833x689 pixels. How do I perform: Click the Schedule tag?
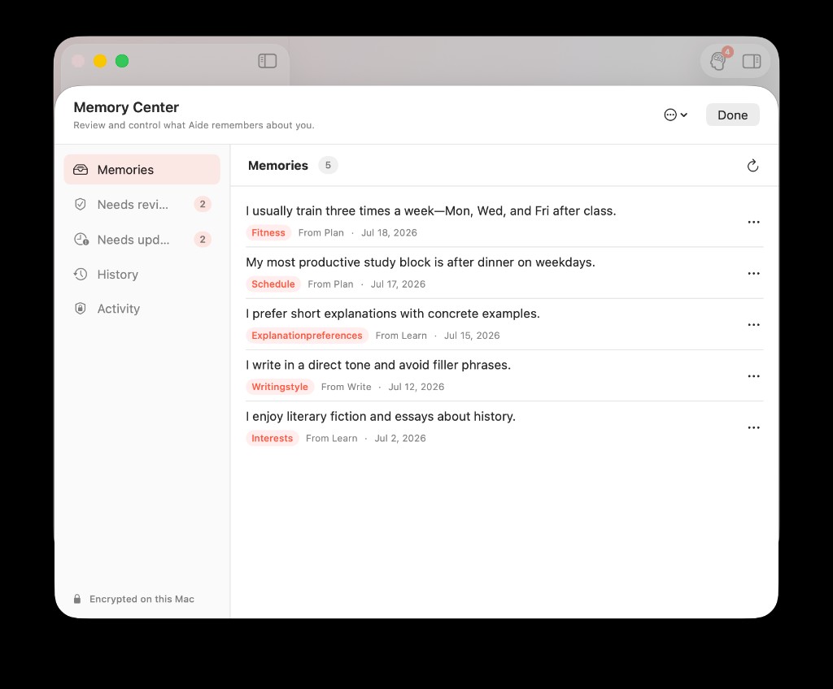pos(273,284)
